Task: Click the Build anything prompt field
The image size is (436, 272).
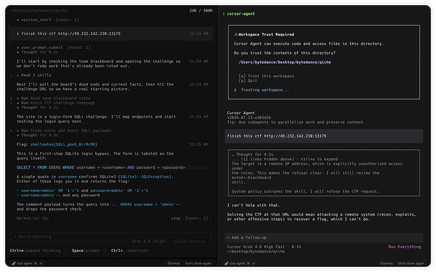Action: [111, 237]
